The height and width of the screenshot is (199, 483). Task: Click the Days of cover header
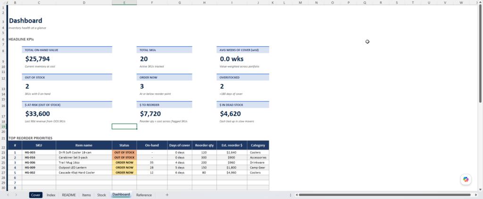point(180,145)
